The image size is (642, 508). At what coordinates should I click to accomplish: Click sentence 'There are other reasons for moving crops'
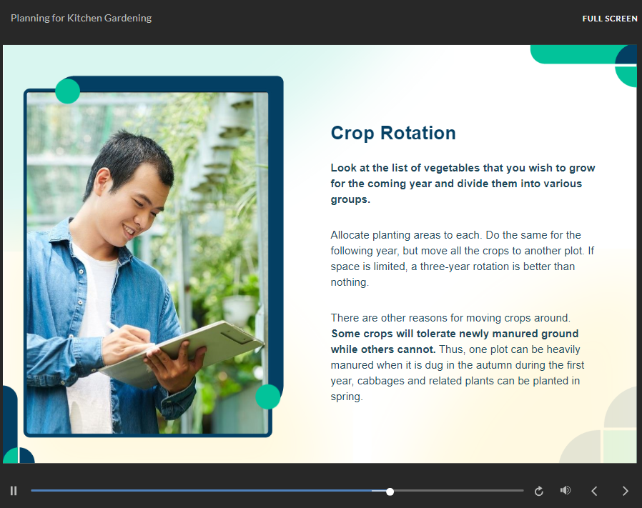tap(450, 318)
